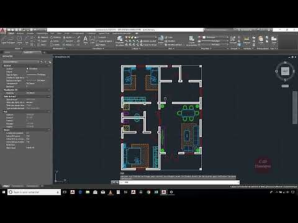298x223 pixels.
Task: Select the Cote dimension tool
Action: coord(93,40)
